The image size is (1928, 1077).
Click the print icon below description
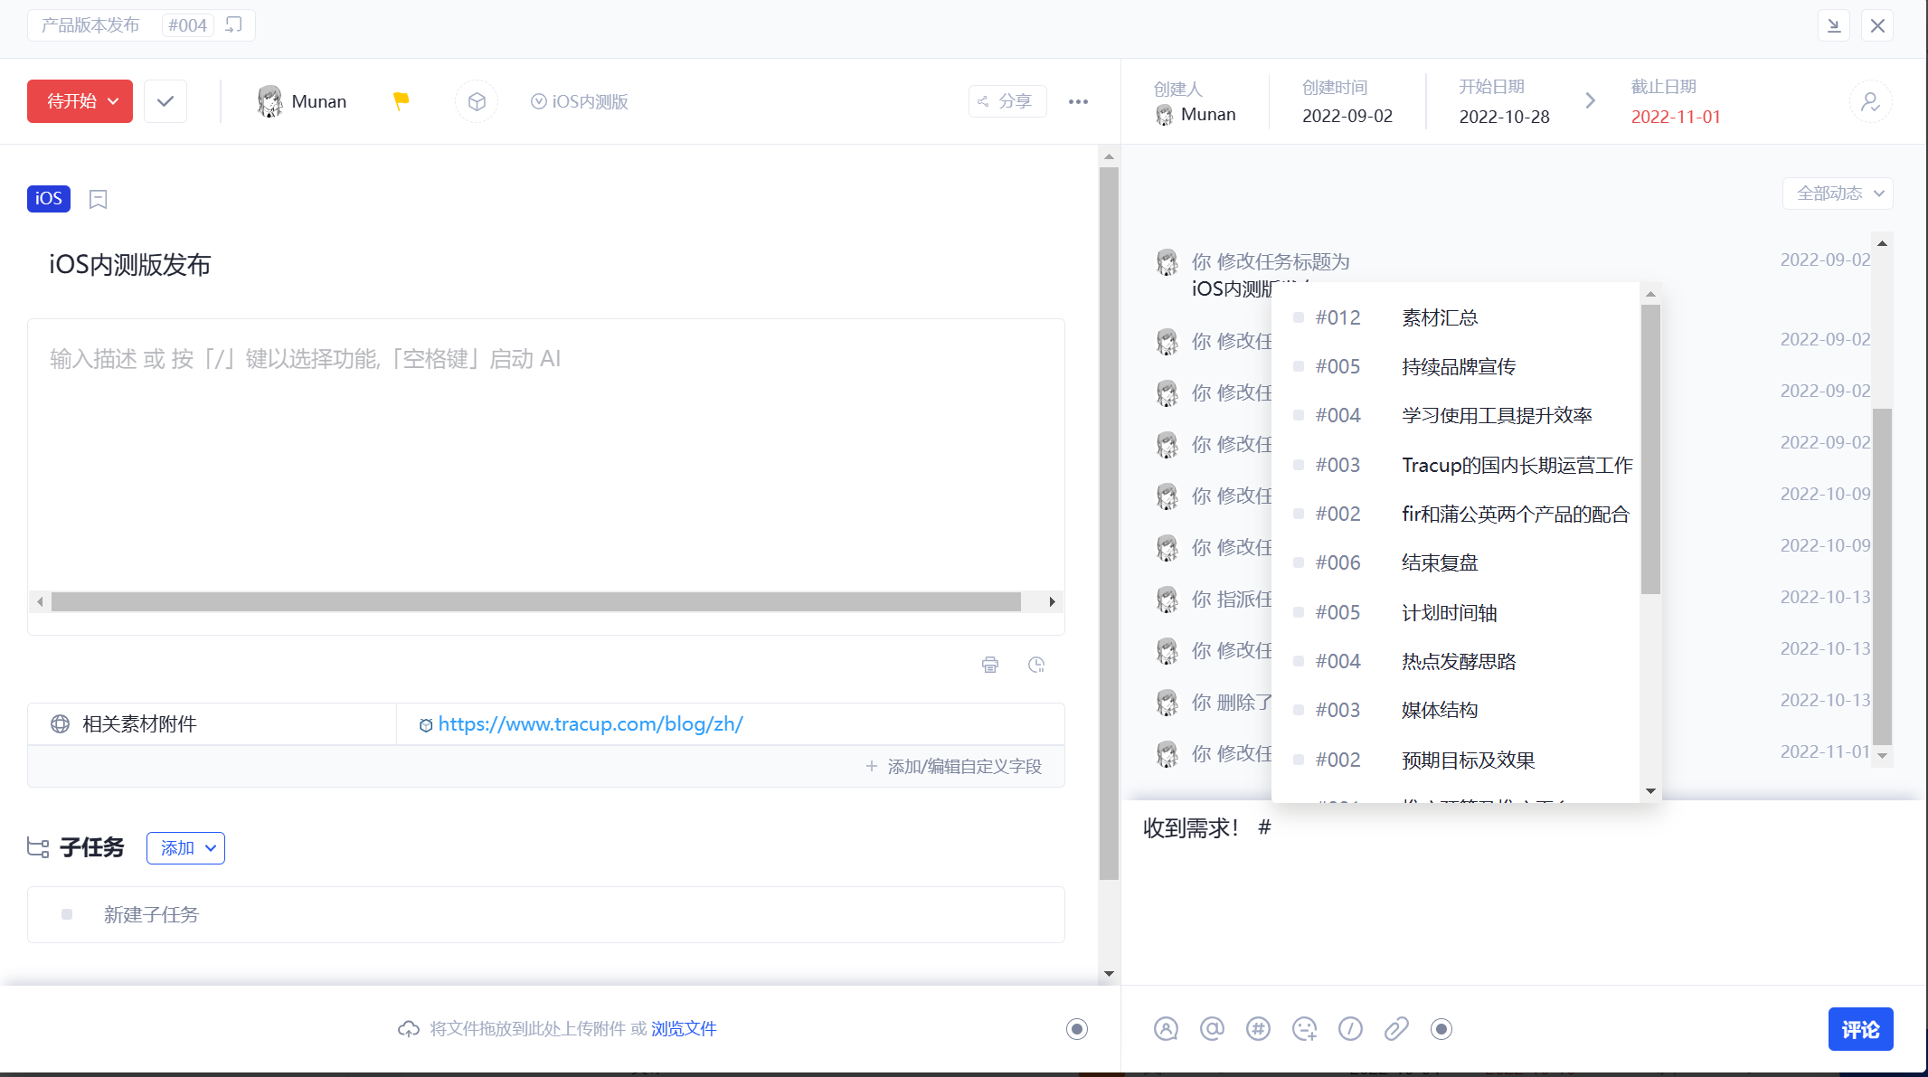(990, 665)
